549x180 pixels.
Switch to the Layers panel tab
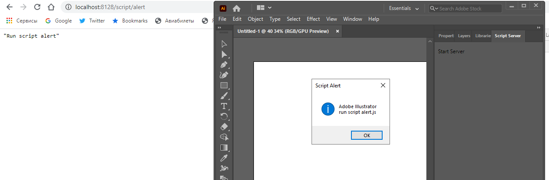464,36
